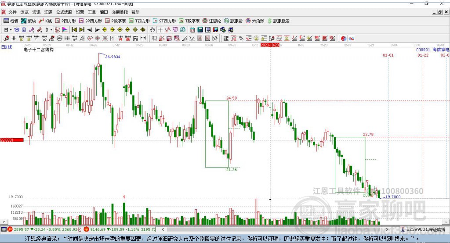Screen dimensions: 450x243
Task: Click the yin-yang taiji icon
Action: pyautogui.click(x=344, y=39)
